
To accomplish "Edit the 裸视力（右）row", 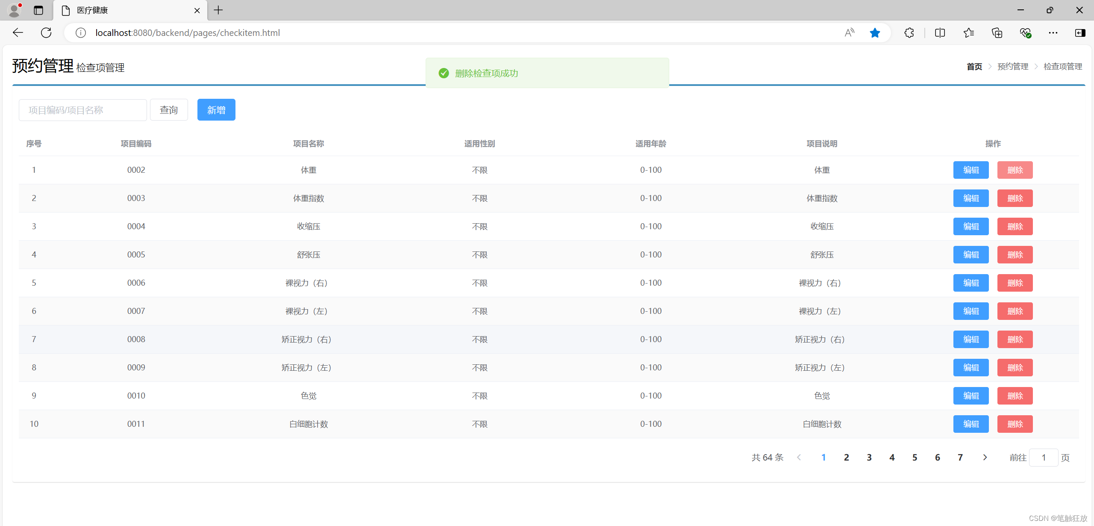I will point(971,283).
